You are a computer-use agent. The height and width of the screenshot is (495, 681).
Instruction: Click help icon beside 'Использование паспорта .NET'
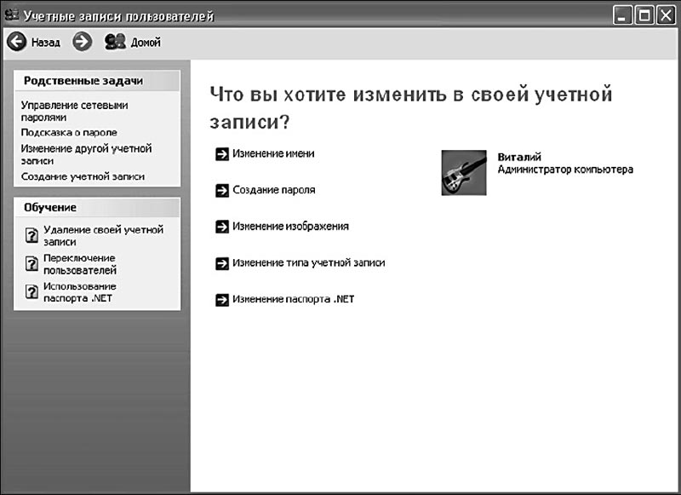31,291
